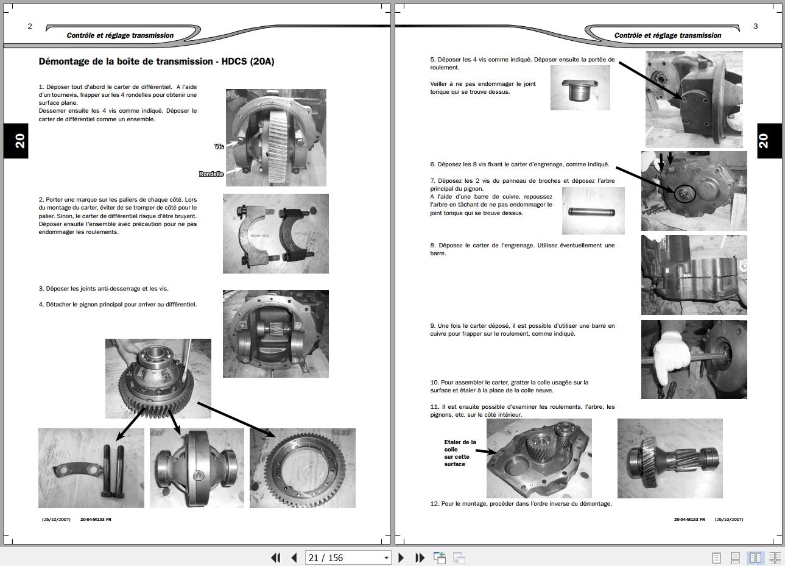Screen dimensions: 785x566
Task: Click the document code '20-04-M133 FR' on left page
Action: tap(96, 520)
